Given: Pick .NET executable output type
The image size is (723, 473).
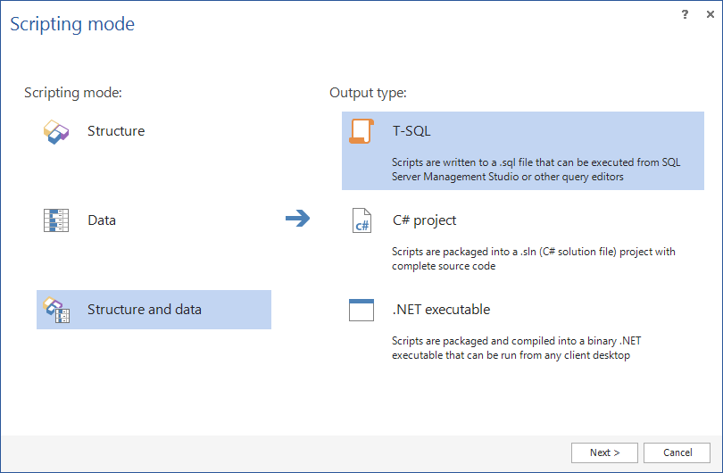Looking at the screenshot, I should (x=441, y=310).
